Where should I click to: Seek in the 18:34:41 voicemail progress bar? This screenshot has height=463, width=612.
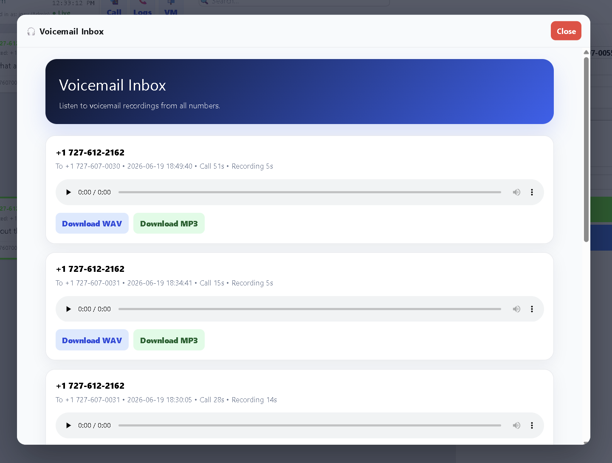pyautogui.click(x=310, y=309)
